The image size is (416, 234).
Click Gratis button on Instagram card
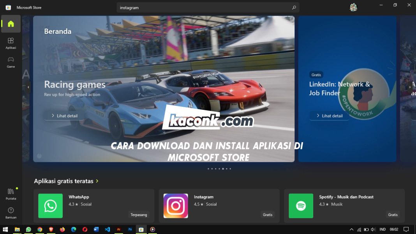pos(268,215)
